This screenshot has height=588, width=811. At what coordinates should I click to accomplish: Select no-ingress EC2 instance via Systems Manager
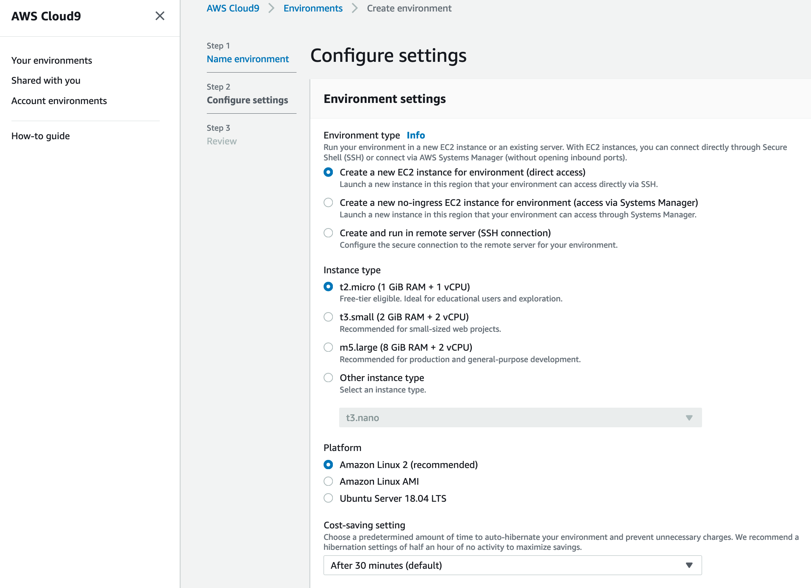[x=328, y=203]
